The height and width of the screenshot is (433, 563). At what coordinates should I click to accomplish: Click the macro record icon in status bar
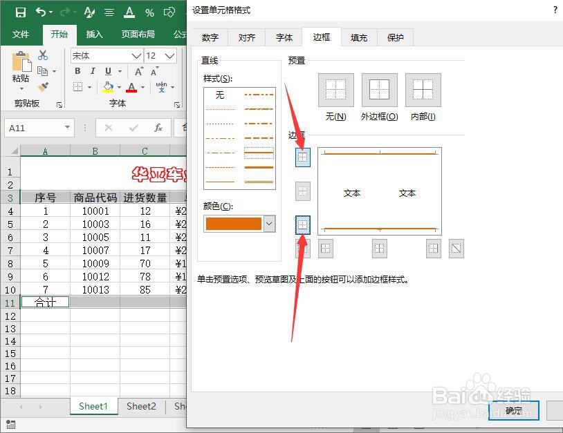11,425
